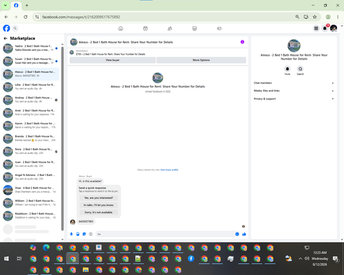
Task: Open the Gaming nav icon
Action: tap(219, 28)
